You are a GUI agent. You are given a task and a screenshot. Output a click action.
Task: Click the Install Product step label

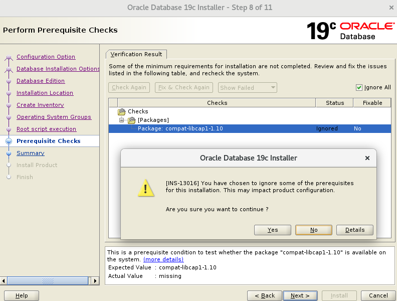click(37, 165)
